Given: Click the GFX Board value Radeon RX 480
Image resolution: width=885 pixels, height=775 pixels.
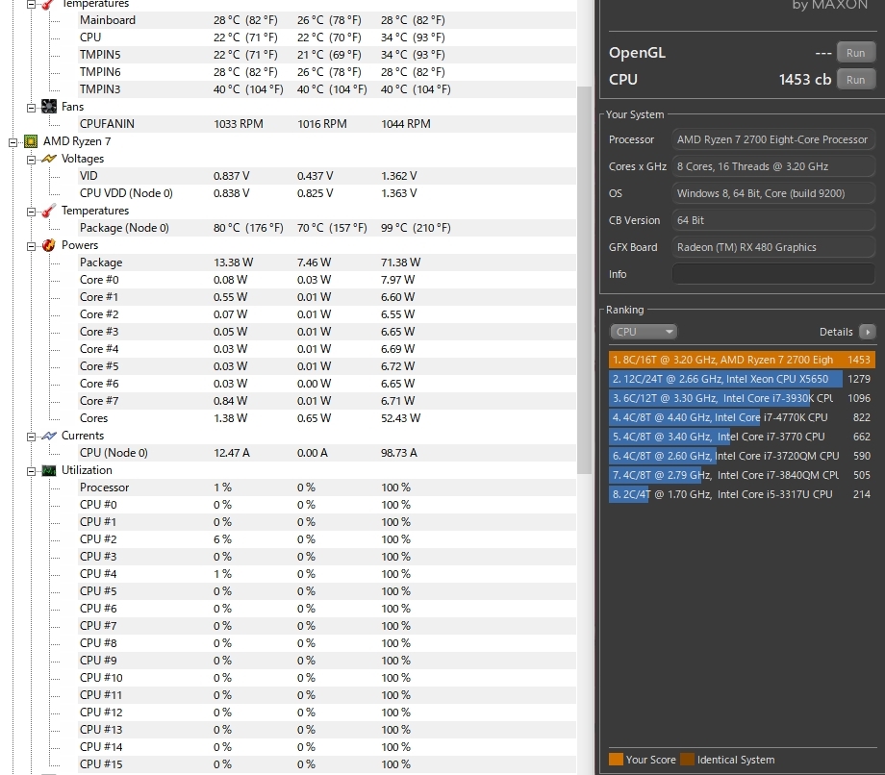Looking at the screenshot, I should click(773, 247).
